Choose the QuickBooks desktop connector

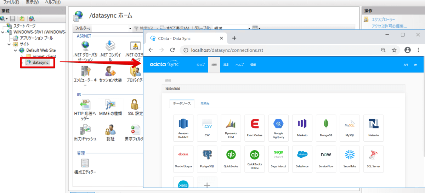pos(231,159)
